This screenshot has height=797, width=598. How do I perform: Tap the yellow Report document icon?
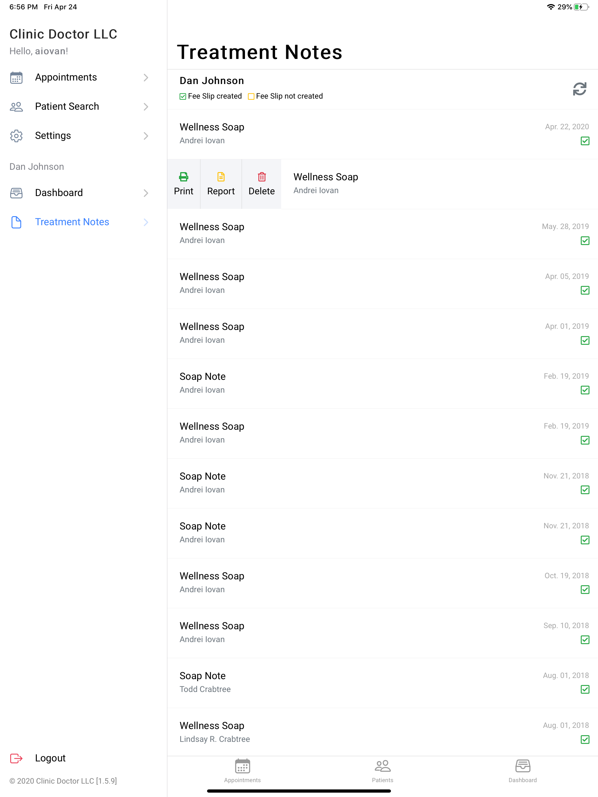221,176
